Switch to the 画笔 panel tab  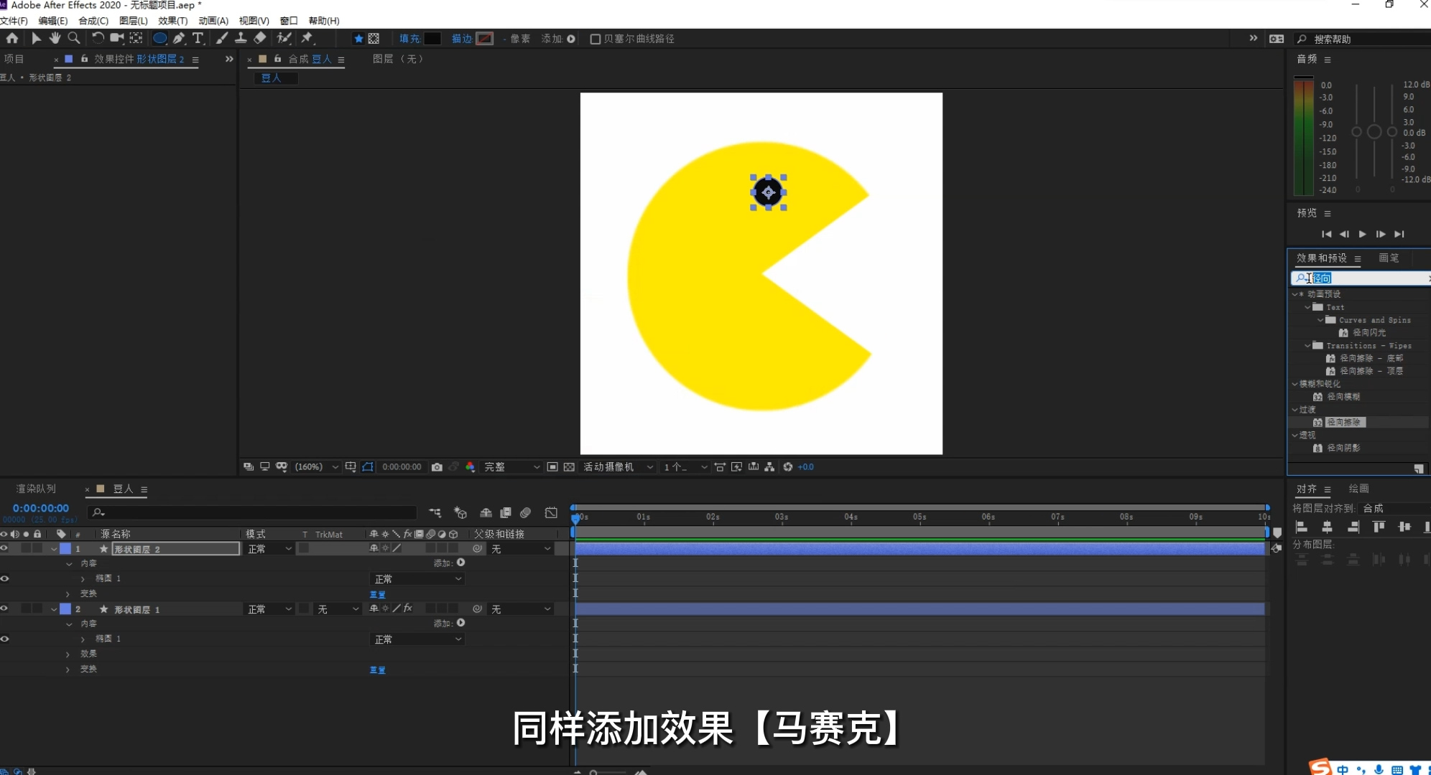(1389, 258)
